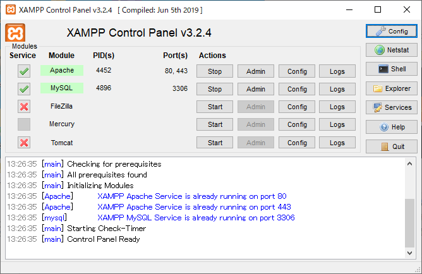422x274 pixels.
Task: Toggle the MySQL service checkbox
Action: 24,89
